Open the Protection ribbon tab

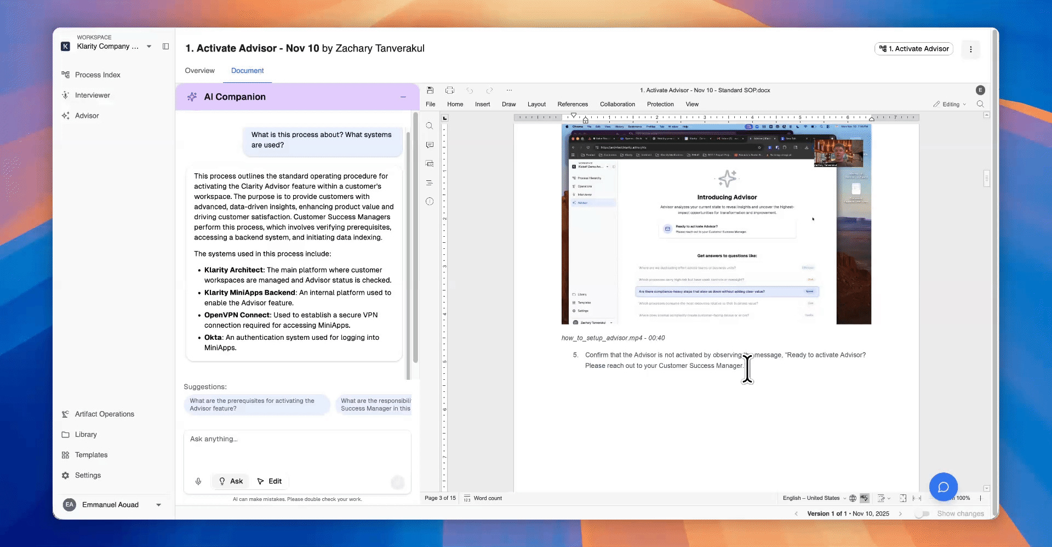click(x=660, y=104)
